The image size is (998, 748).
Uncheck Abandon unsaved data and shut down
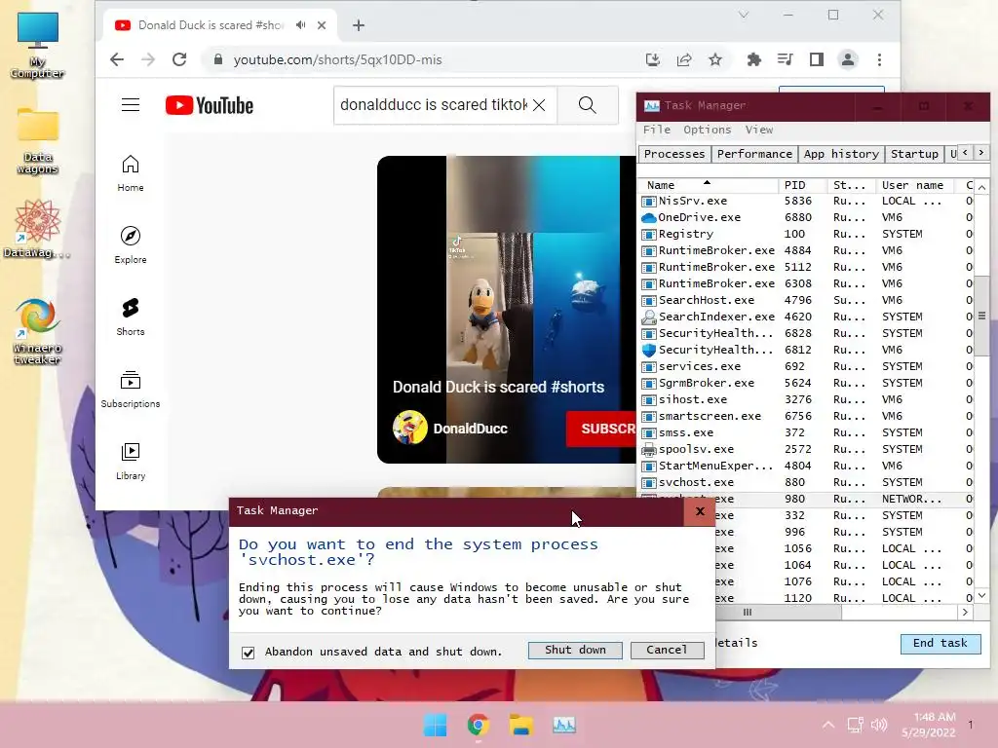[249, 653]
